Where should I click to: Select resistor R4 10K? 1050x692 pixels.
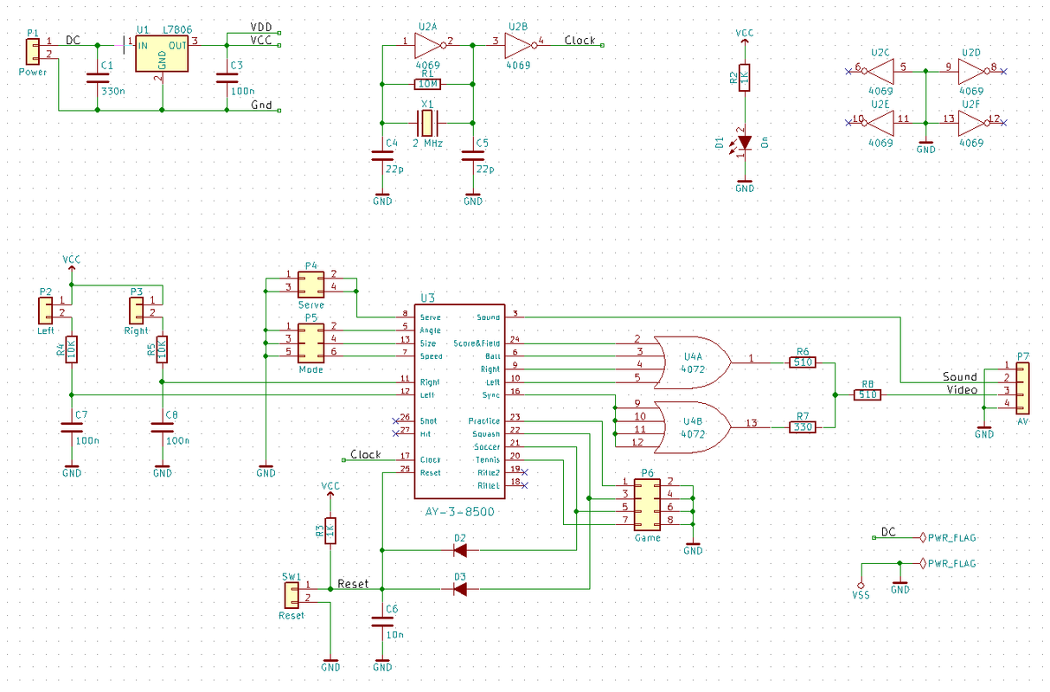(x=71, y=349)
